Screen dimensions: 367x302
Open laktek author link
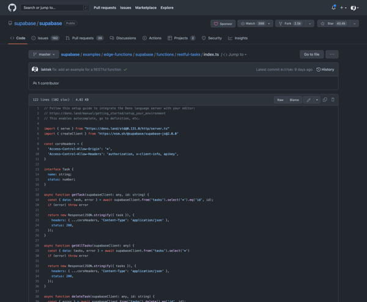pos(46,70)
